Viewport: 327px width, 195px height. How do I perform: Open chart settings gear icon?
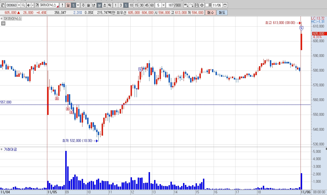coord(202,5)
